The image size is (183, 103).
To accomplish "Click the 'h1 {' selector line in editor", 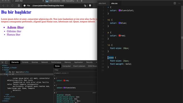I will click(x=110, y=20).
